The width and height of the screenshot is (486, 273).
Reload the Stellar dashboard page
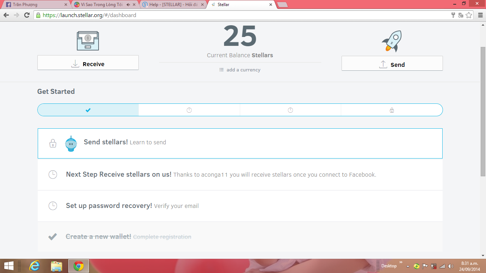click(27, 15)
